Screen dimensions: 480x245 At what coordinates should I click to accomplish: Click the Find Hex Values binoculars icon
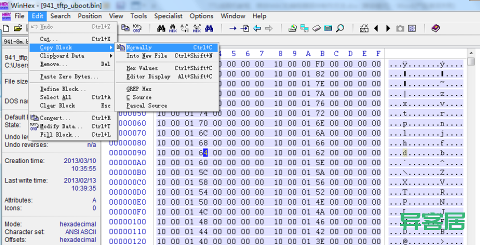click(173, 28)
